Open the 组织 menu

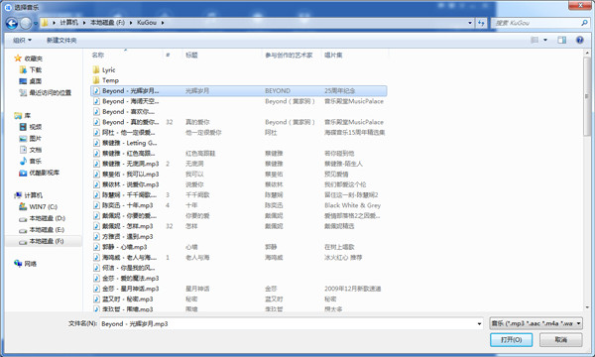click(23, 40)
